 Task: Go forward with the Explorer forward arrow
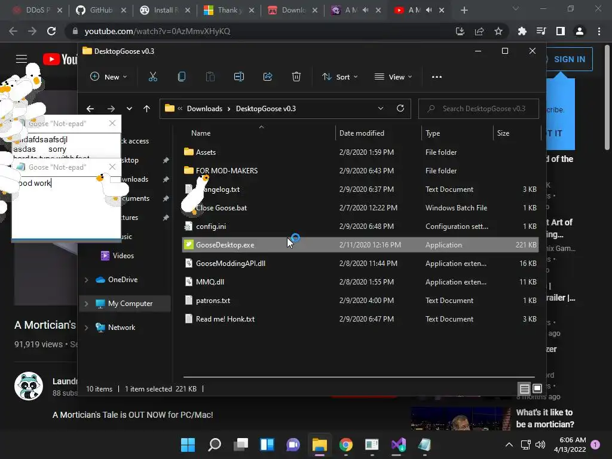(x=111, y=109)
